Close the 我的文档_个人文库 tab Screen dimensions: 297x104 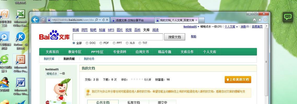point(196,20)
